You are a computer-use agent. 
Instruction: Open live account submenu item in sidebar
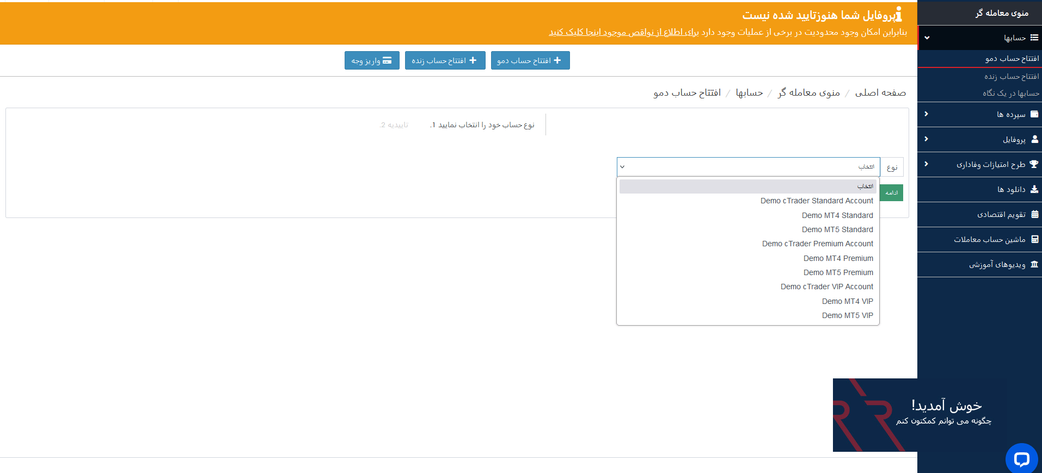click(1011, 77)
